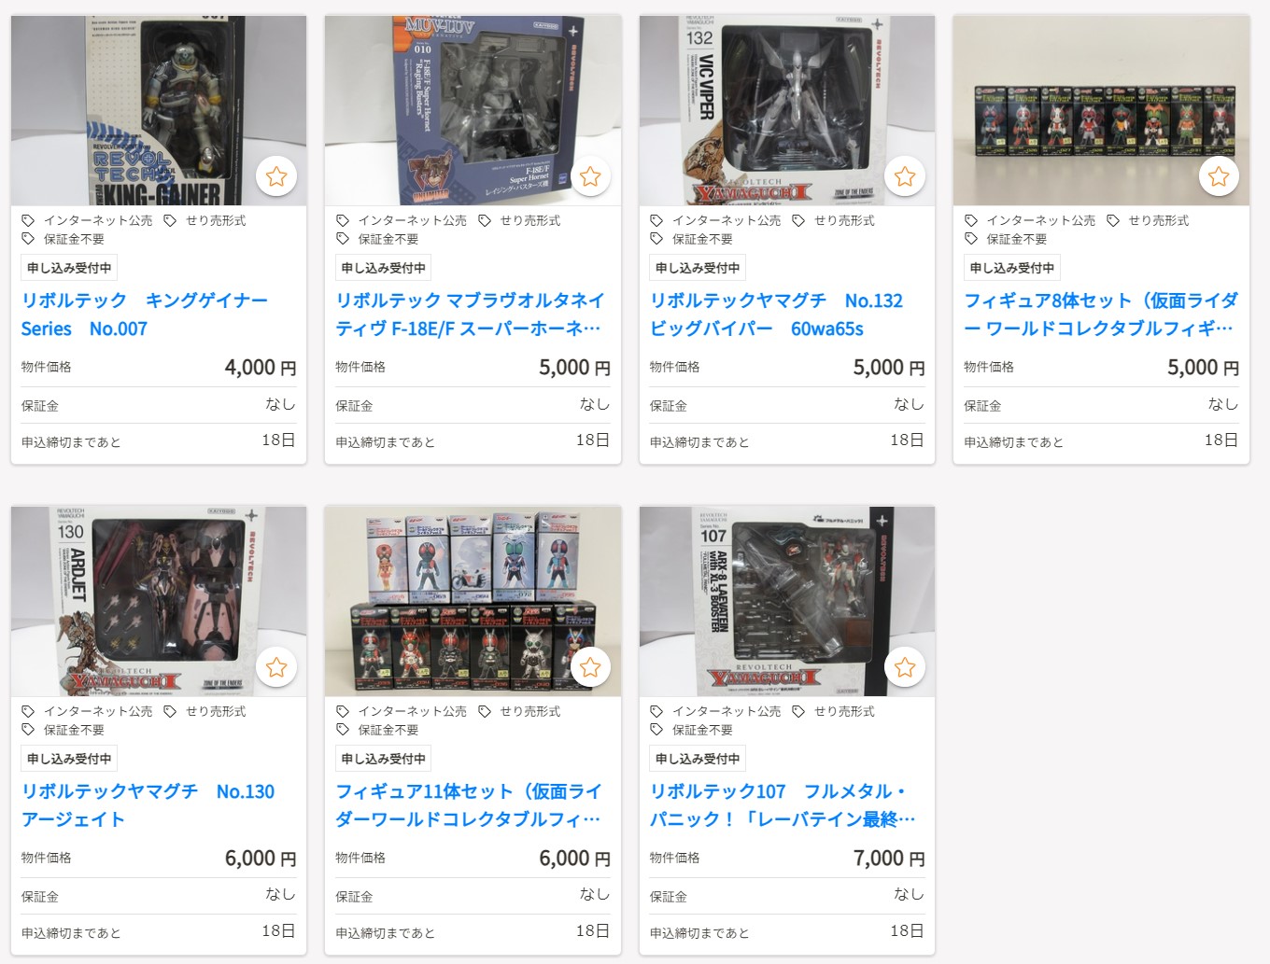The image size is (1270, 964).
Task: Click King Gainer product photo thumbnail
Action: 159,110
